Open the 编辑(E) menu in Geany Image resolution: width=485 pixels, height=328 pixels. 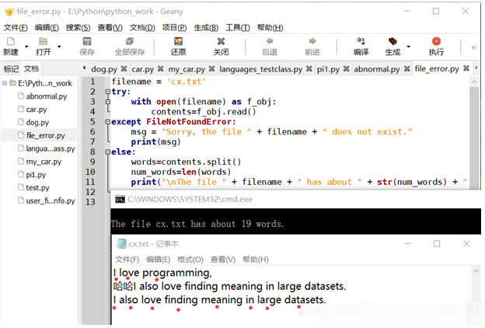pos(47,28)
